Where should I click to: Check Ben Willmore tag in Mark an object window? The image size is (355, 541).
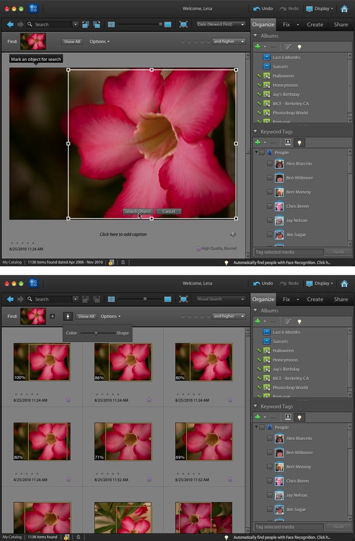pos(269,178)
